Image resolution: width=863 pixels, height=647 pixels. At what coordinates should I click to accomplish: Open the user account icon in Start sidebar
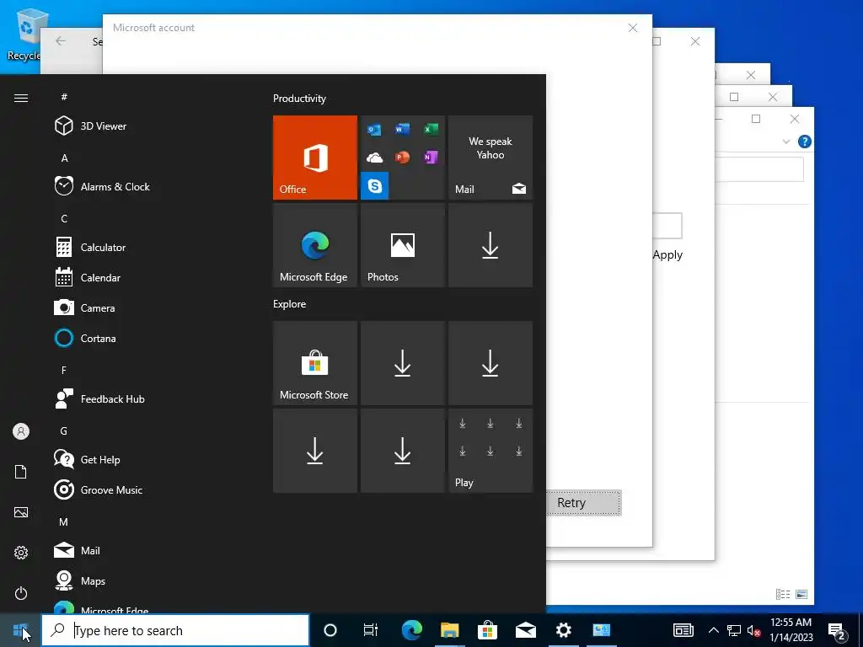tap(21, 431)
